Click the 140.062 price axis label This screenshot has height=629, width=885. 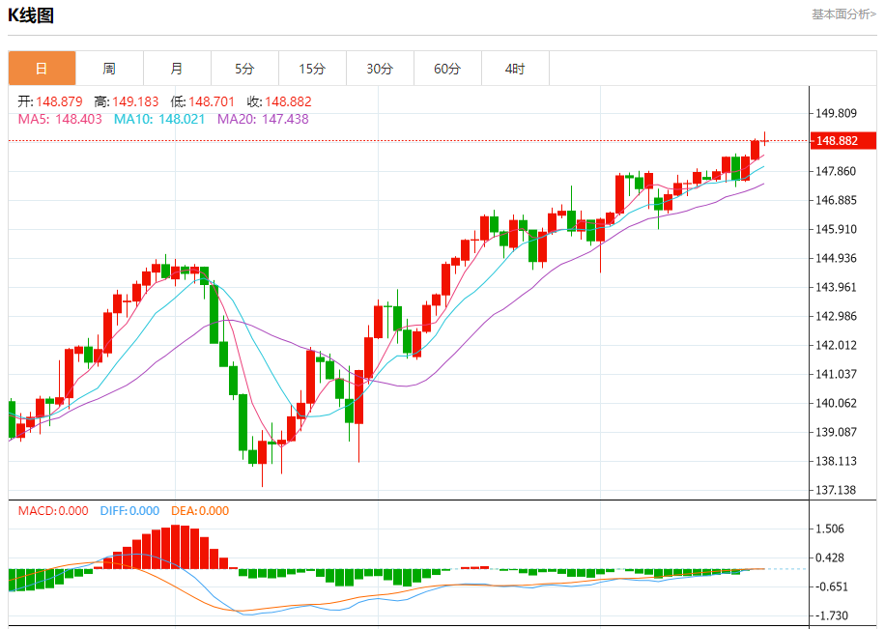coord(837,403)
